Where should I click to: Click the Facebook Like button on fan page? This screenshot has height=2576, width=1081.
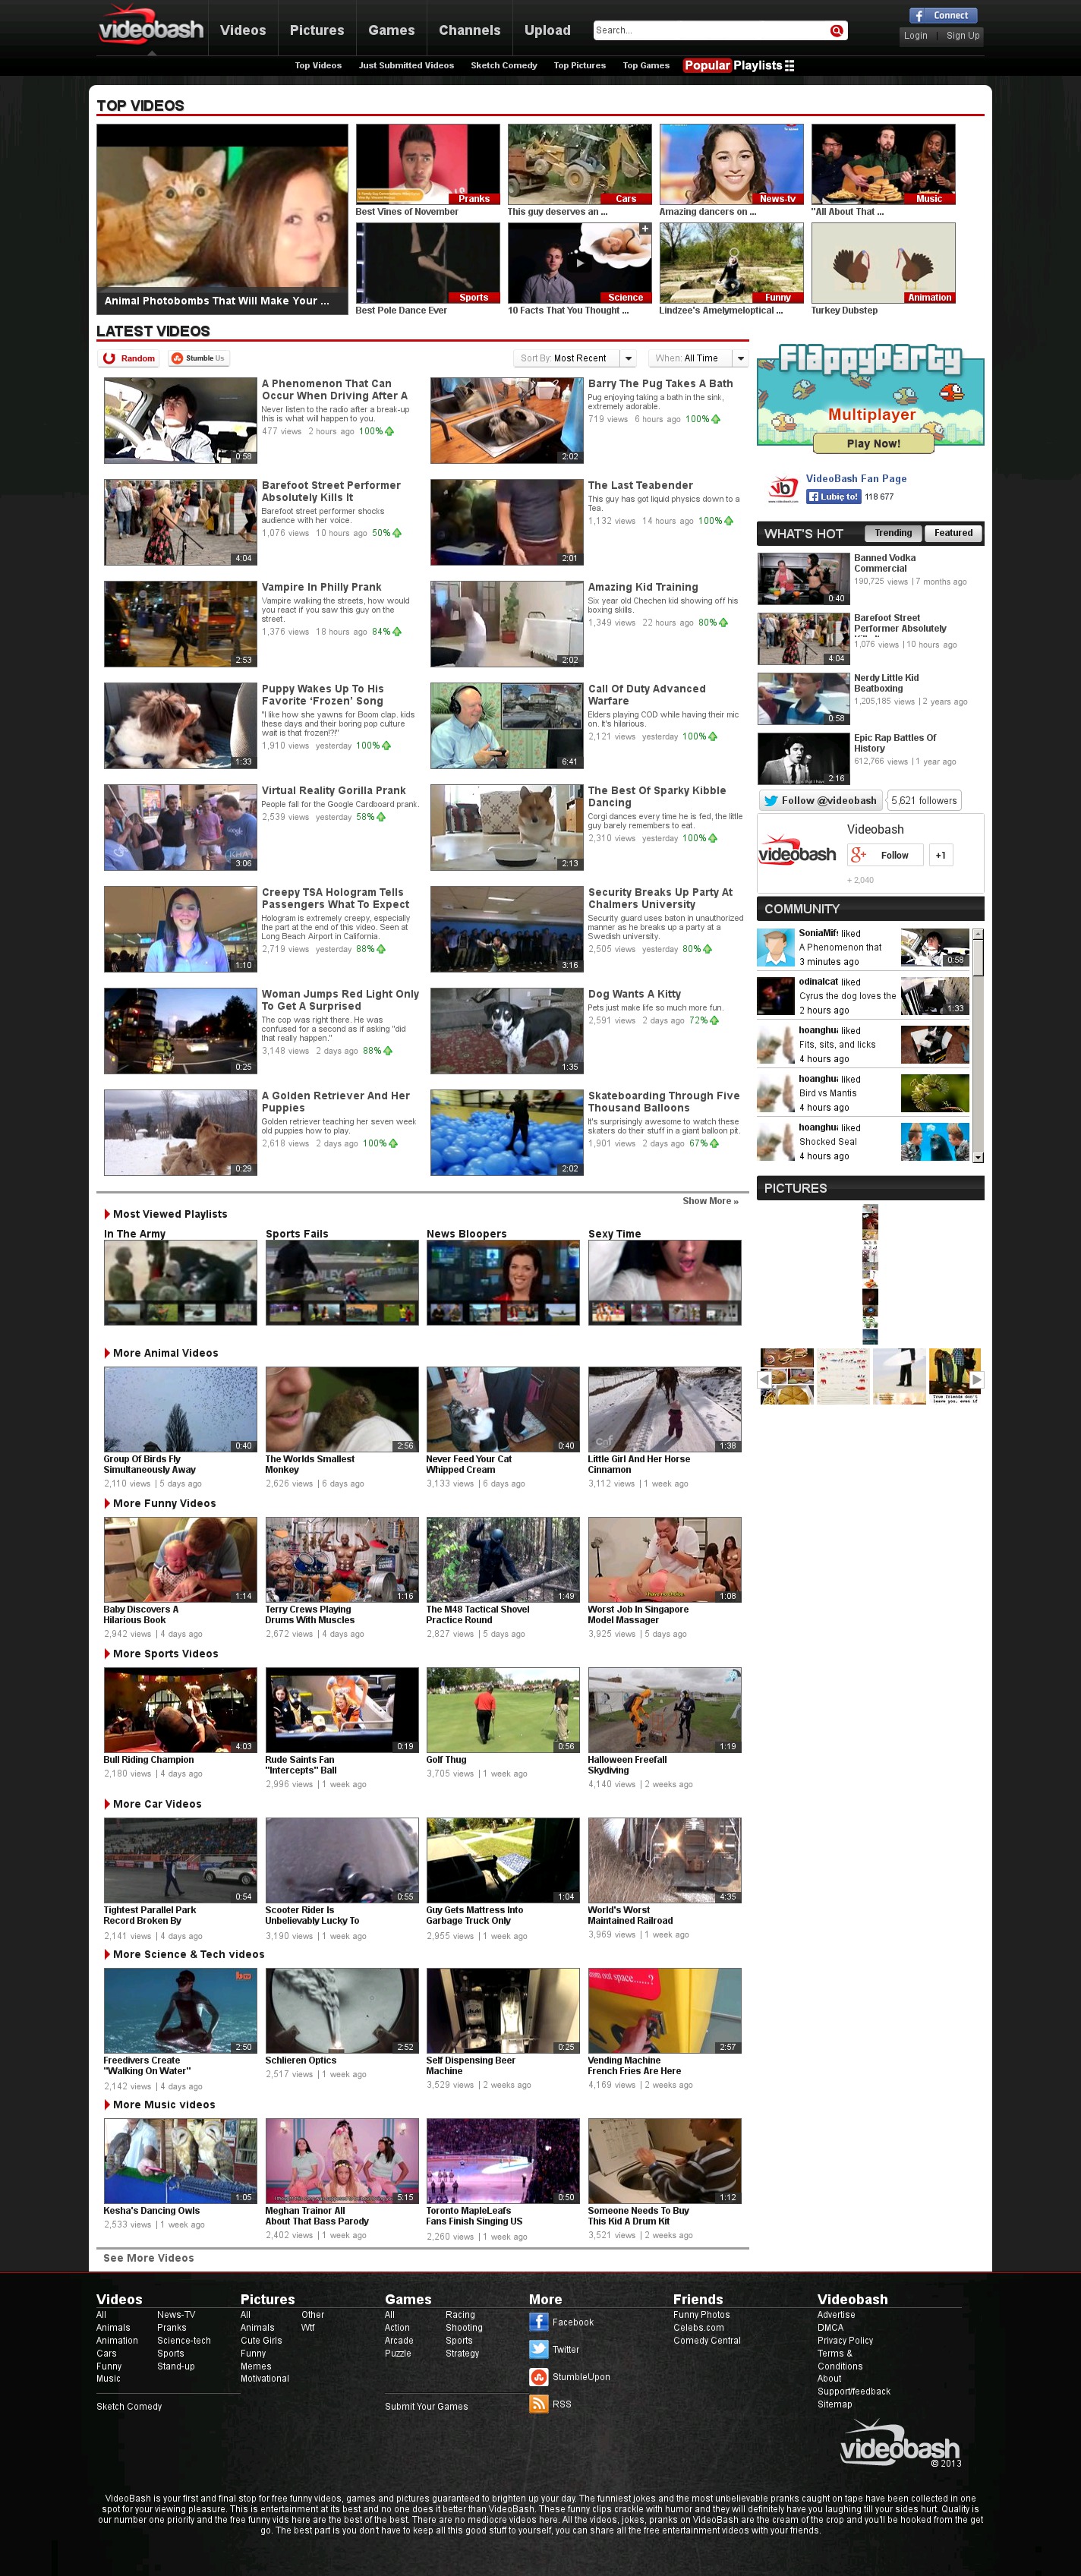point(833,496)
